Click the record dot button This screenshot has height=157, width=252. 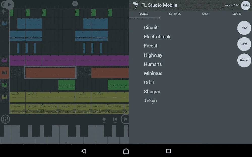[104, 119]
